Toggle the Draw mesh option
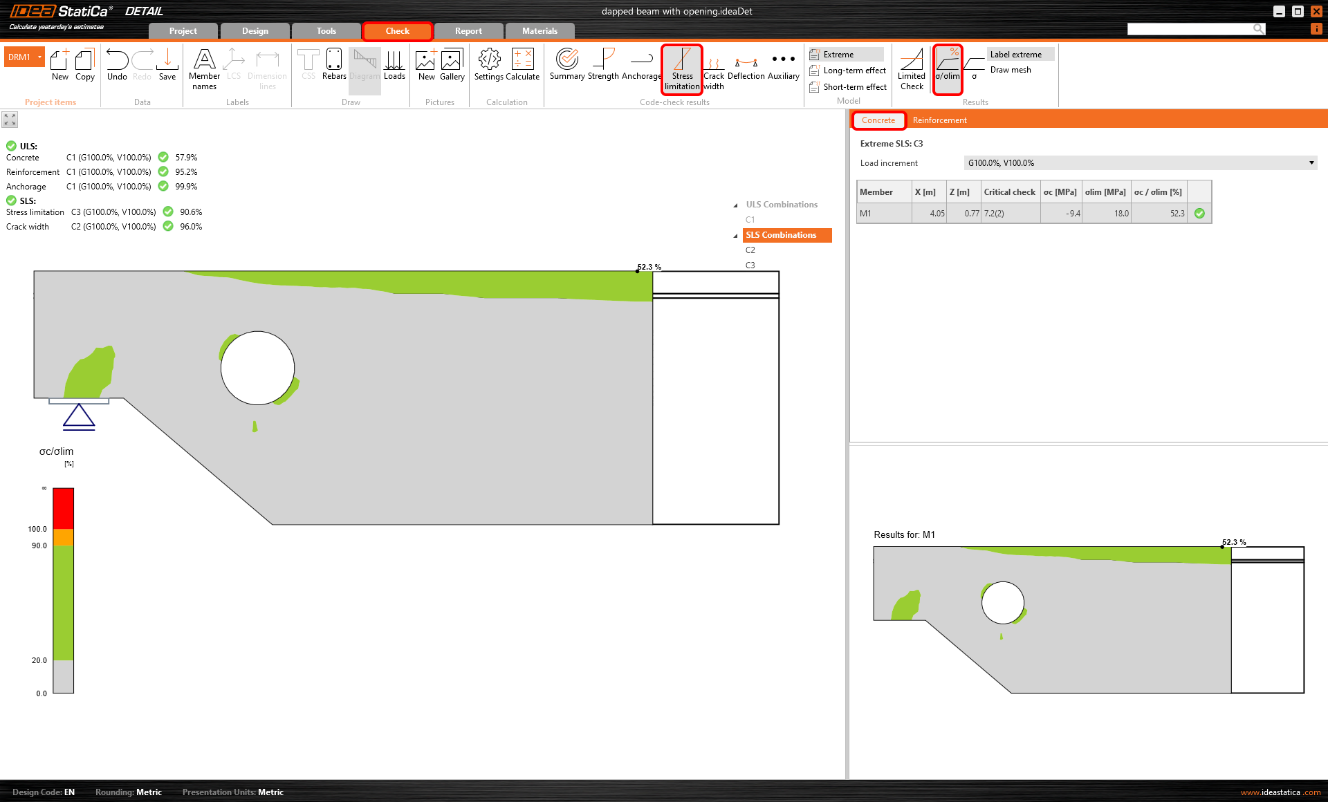Image resolution: width=1328 pixels, height=802 pixels. 1010,70
